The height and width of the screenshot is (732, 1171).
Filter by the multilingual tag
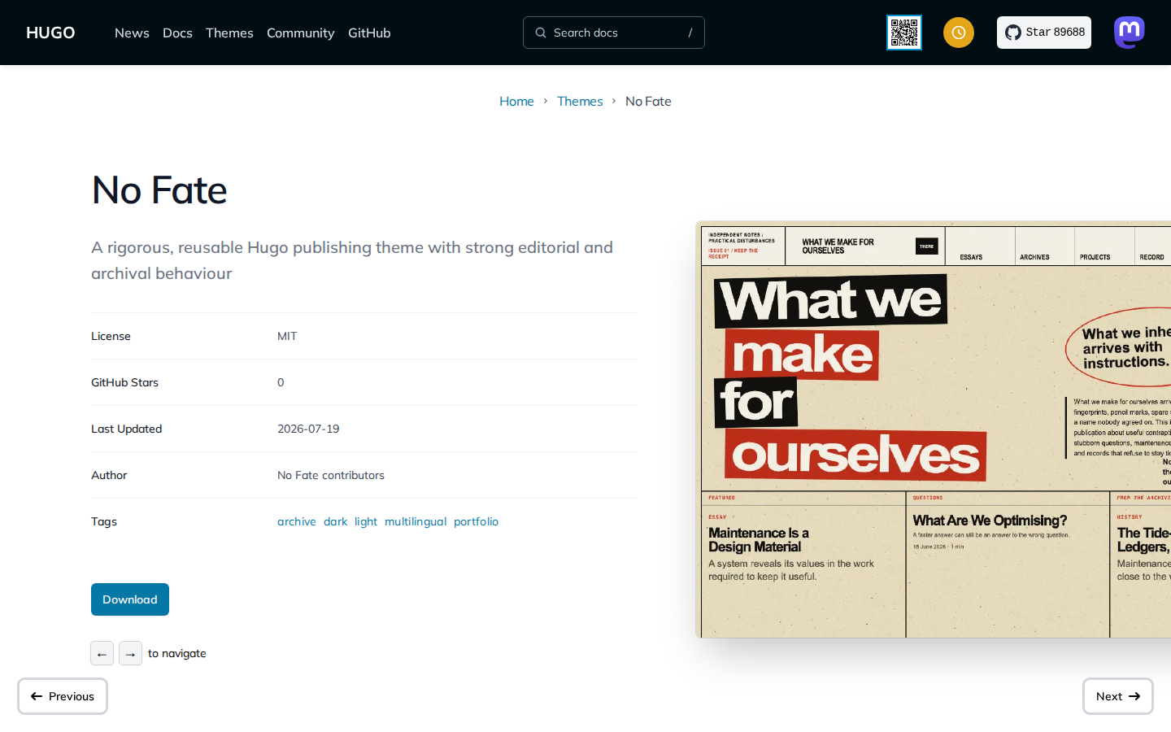point(416,521)
